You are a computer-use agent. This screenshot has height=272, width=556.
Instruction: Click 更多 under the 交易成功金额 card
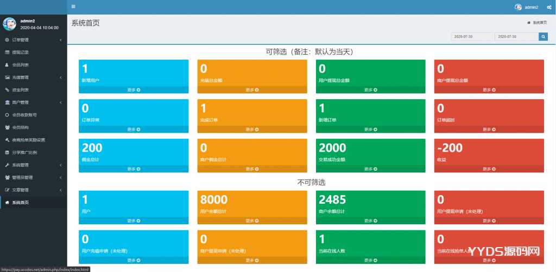tap(371, 169)
